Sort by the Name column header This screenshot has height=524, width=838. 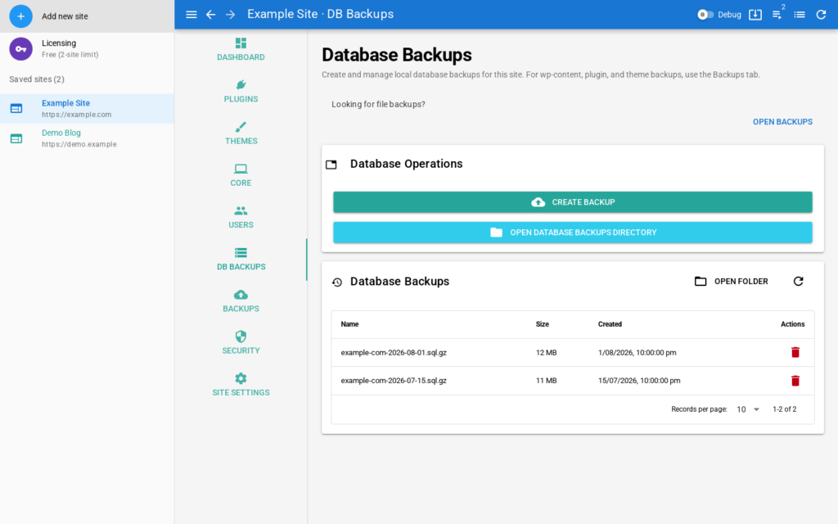(349, 324)
